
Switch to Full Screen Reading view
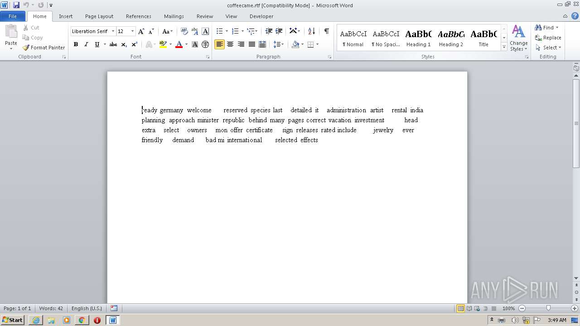coord(469,308)
